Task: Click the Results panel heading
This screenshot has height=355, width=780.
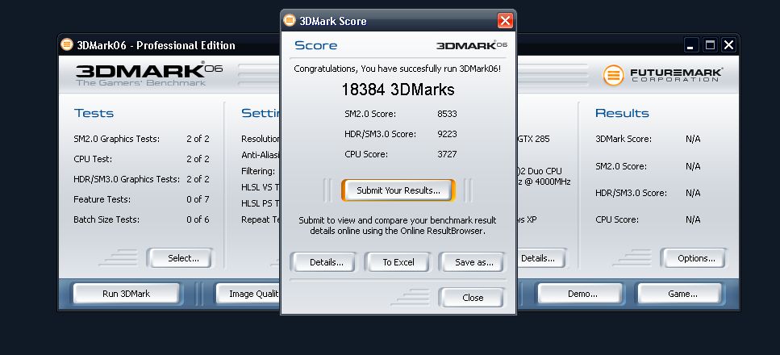Action: coord(622,113)
